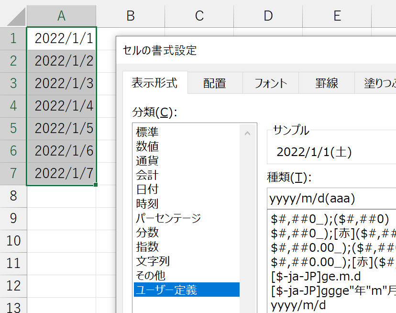Pick format [$-ja-JP]ggge"年"m"月 entry
This screenshot has height=313, width=396.
pos(332,291)
